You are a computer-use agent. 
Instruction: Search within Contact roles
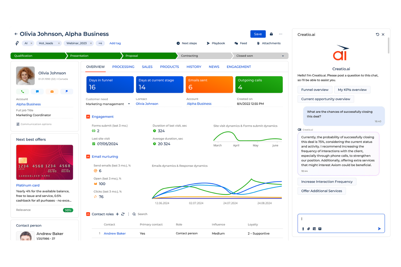[x=134, y=214]
